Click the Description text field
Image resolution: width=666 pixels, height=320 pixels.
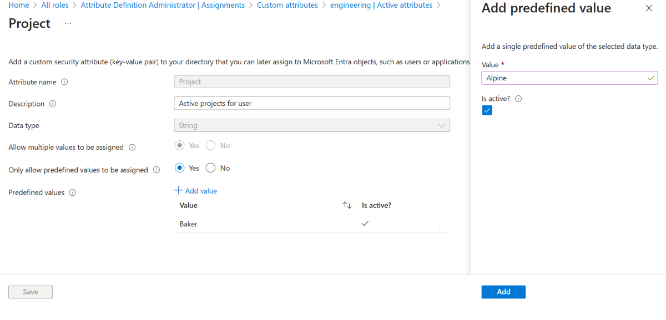312,103
